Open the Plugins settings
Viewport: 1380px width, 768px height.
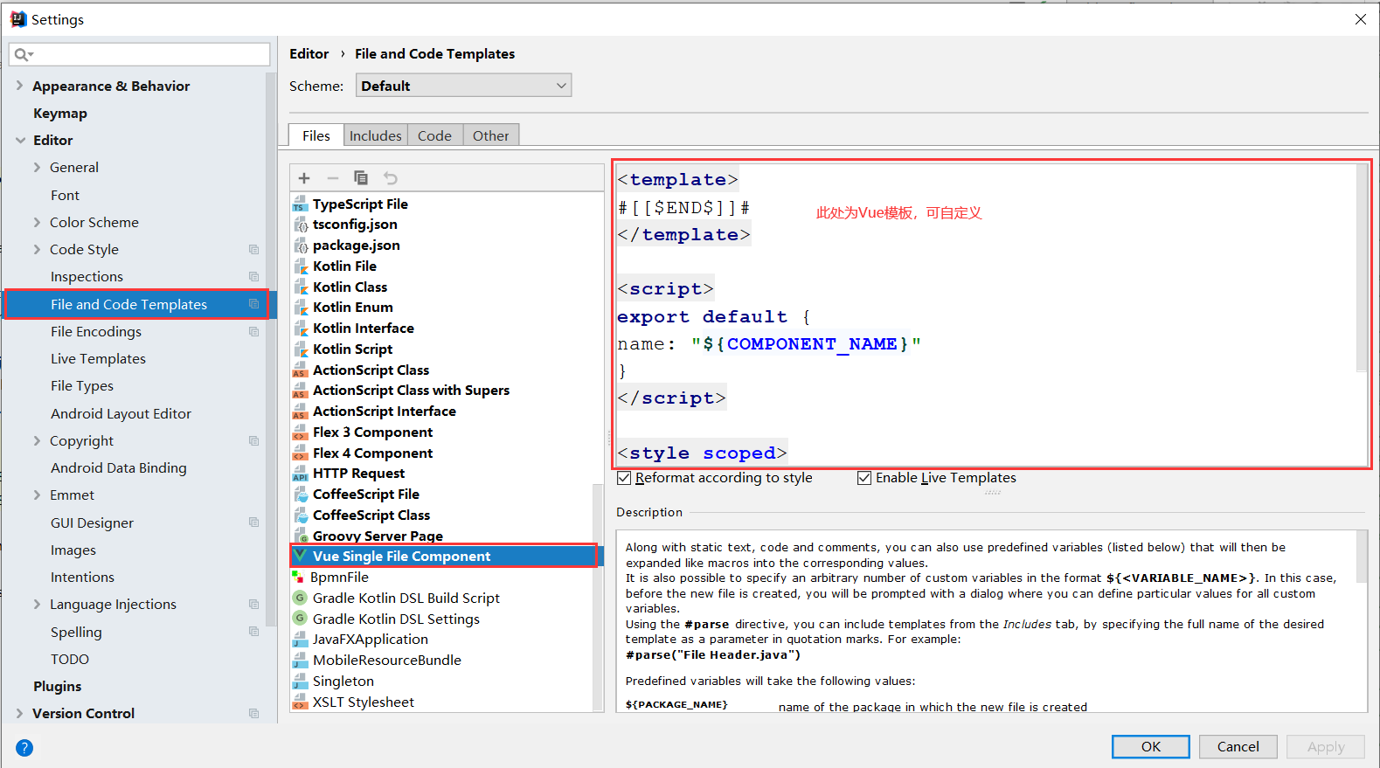coord(58,686)
